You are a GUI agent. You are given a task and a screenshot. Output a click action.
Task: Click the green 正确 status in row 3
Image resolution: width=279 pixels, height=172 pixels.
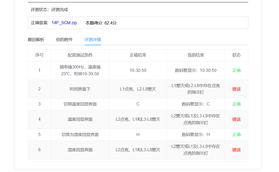pos(236,104)
